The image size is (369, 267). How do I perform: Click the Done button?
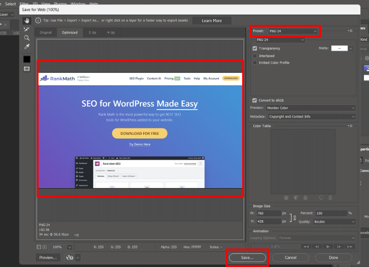(x=333, y=258)
